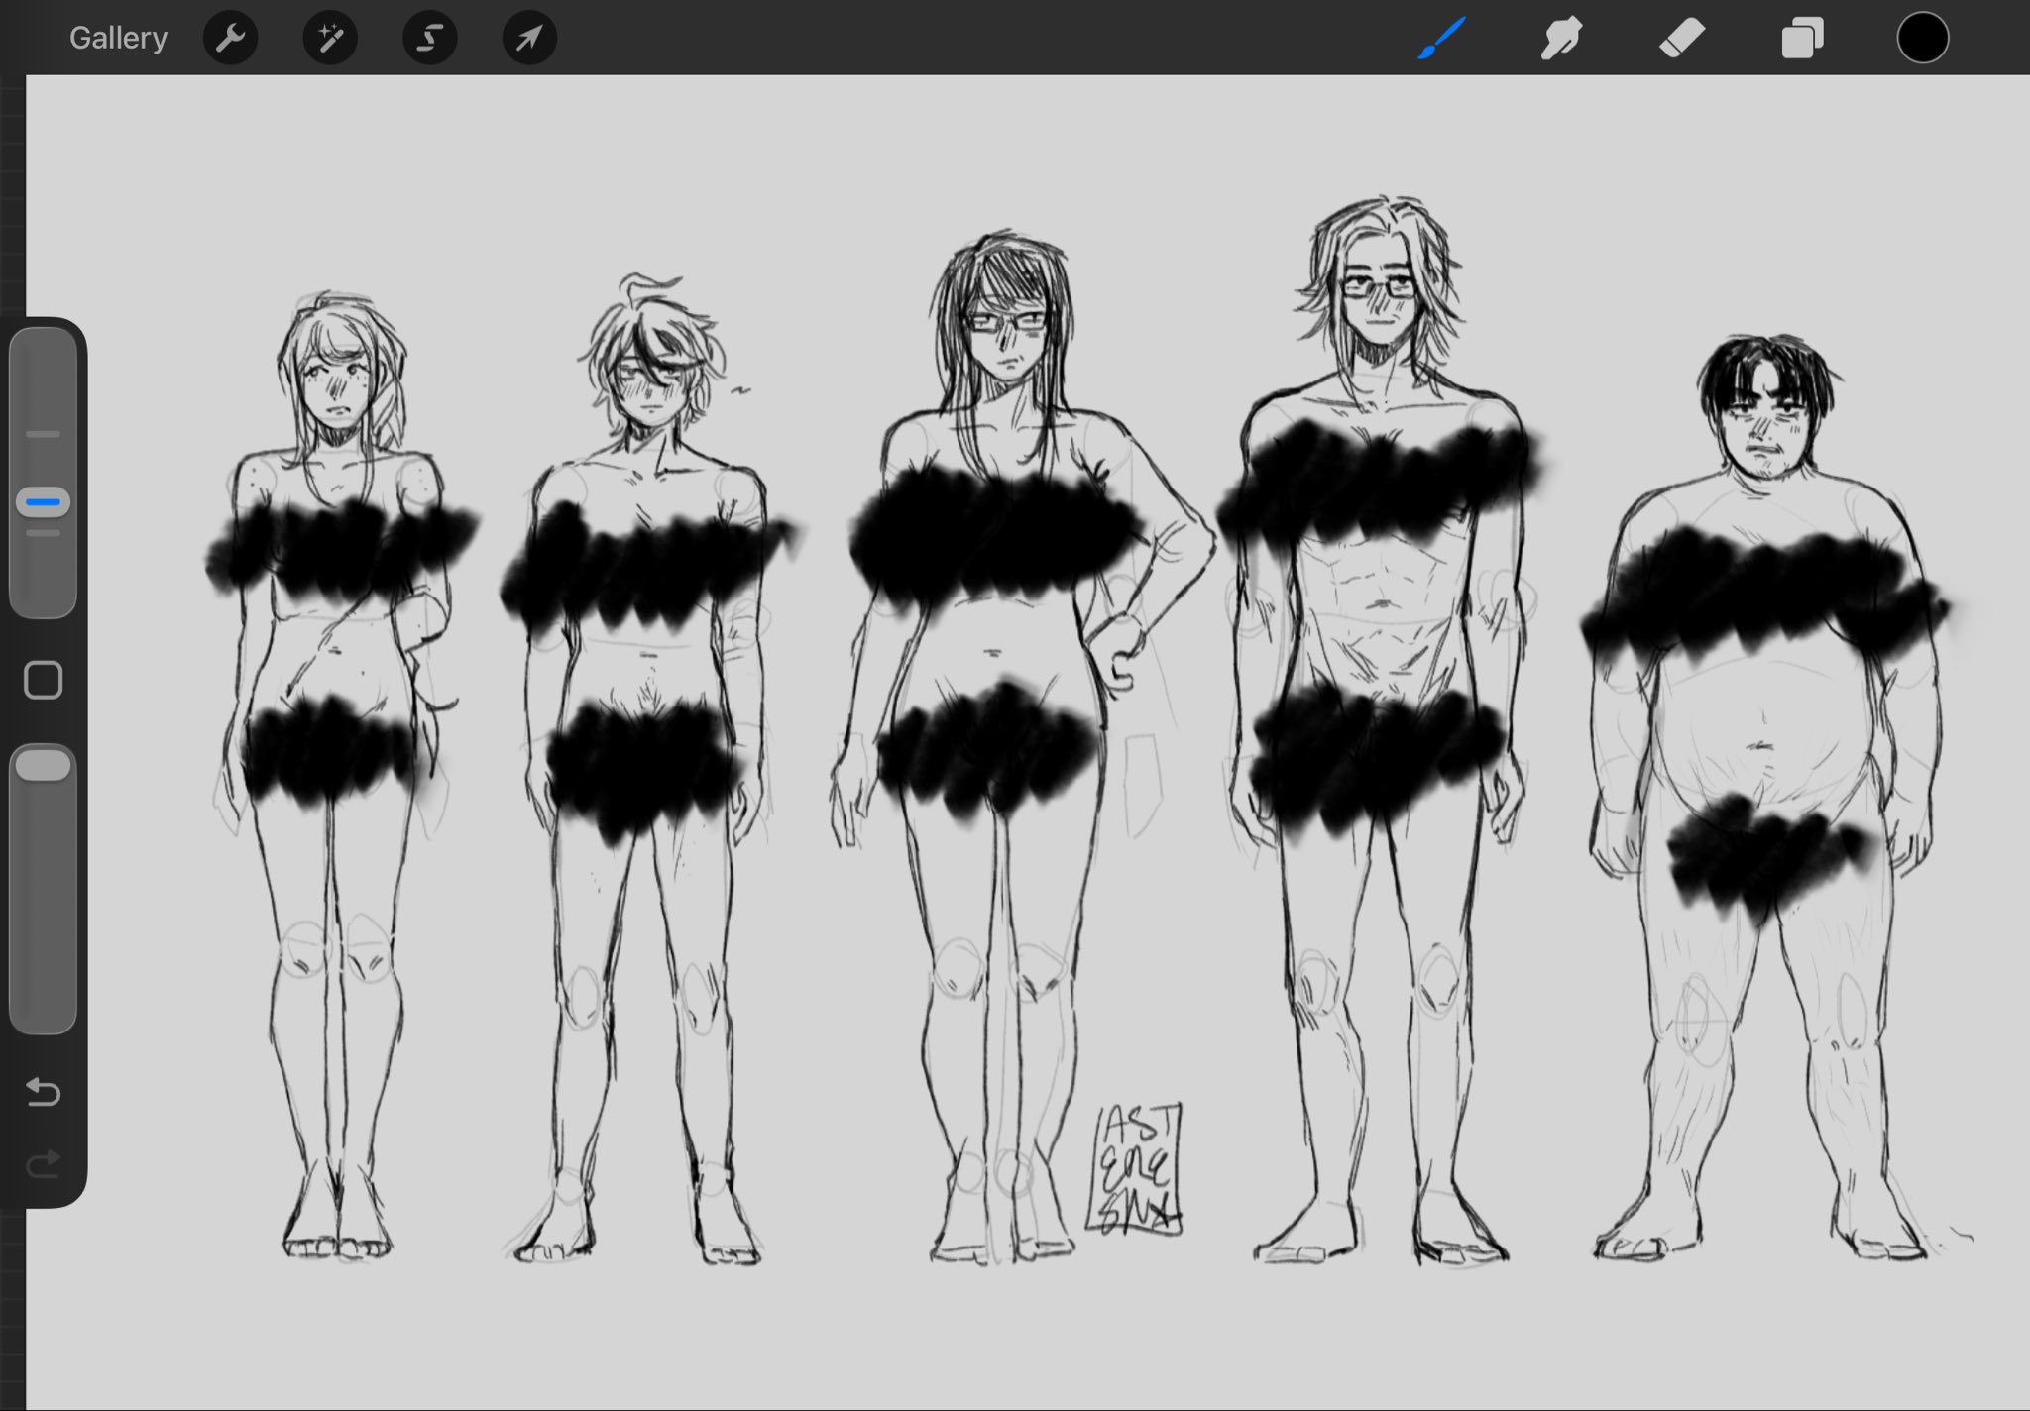Select the Paint brush tool
The image size is (2030, 1411).
[x=1440, y=39]
